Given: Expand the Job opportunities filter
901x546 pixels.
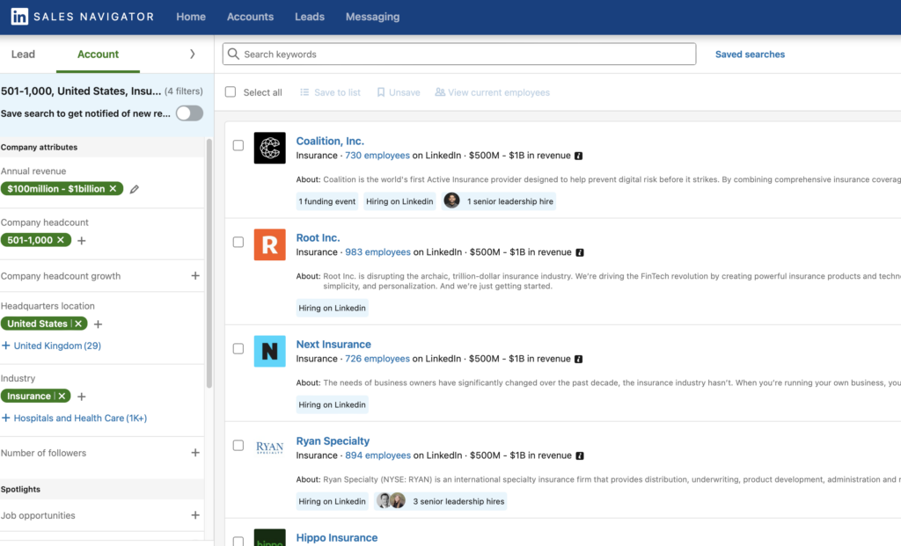Looking at the screenshot, I should [195, 515].
